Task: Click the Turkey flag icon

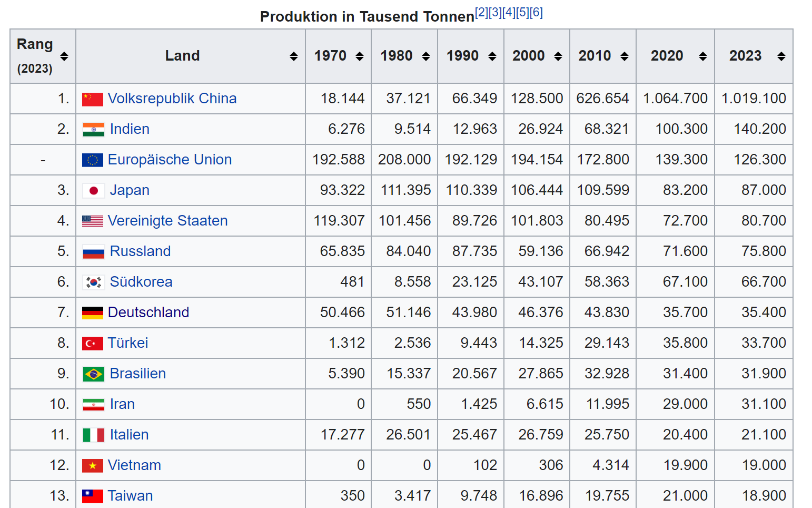Action: pyautogui.click(x=93, y=344)
